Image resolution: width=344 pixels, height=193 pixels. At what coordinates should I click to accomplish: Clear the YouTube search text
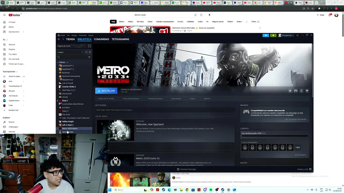195,15
